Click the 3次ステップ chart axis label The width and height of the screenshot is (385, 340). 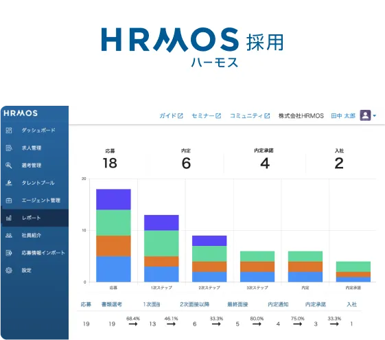coord(257,288)
